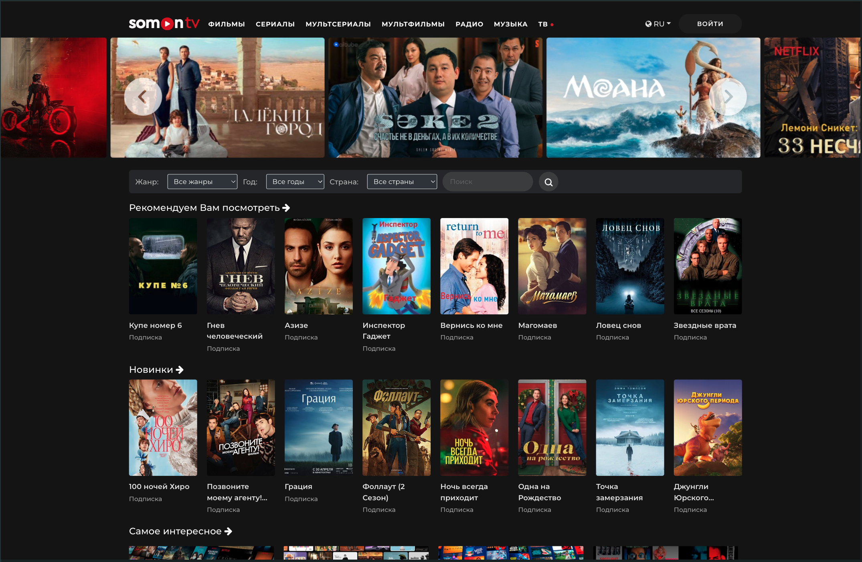Go to next carousel slide
The height and width of the screenshot is (562, 862).
(x=728, y=97)
